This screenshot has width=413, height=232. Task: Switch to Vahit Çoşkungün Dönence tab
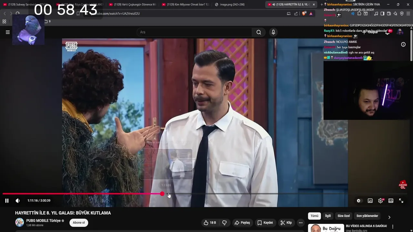133,5
